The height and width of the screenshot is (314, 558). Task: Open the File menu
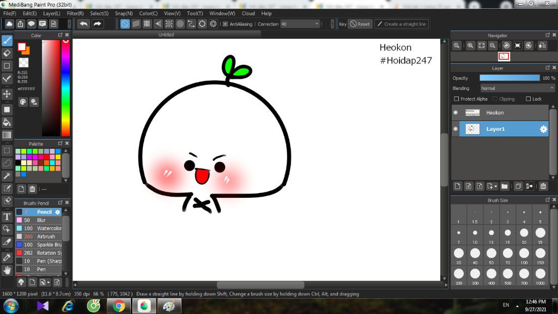click(x=10, y=14)
